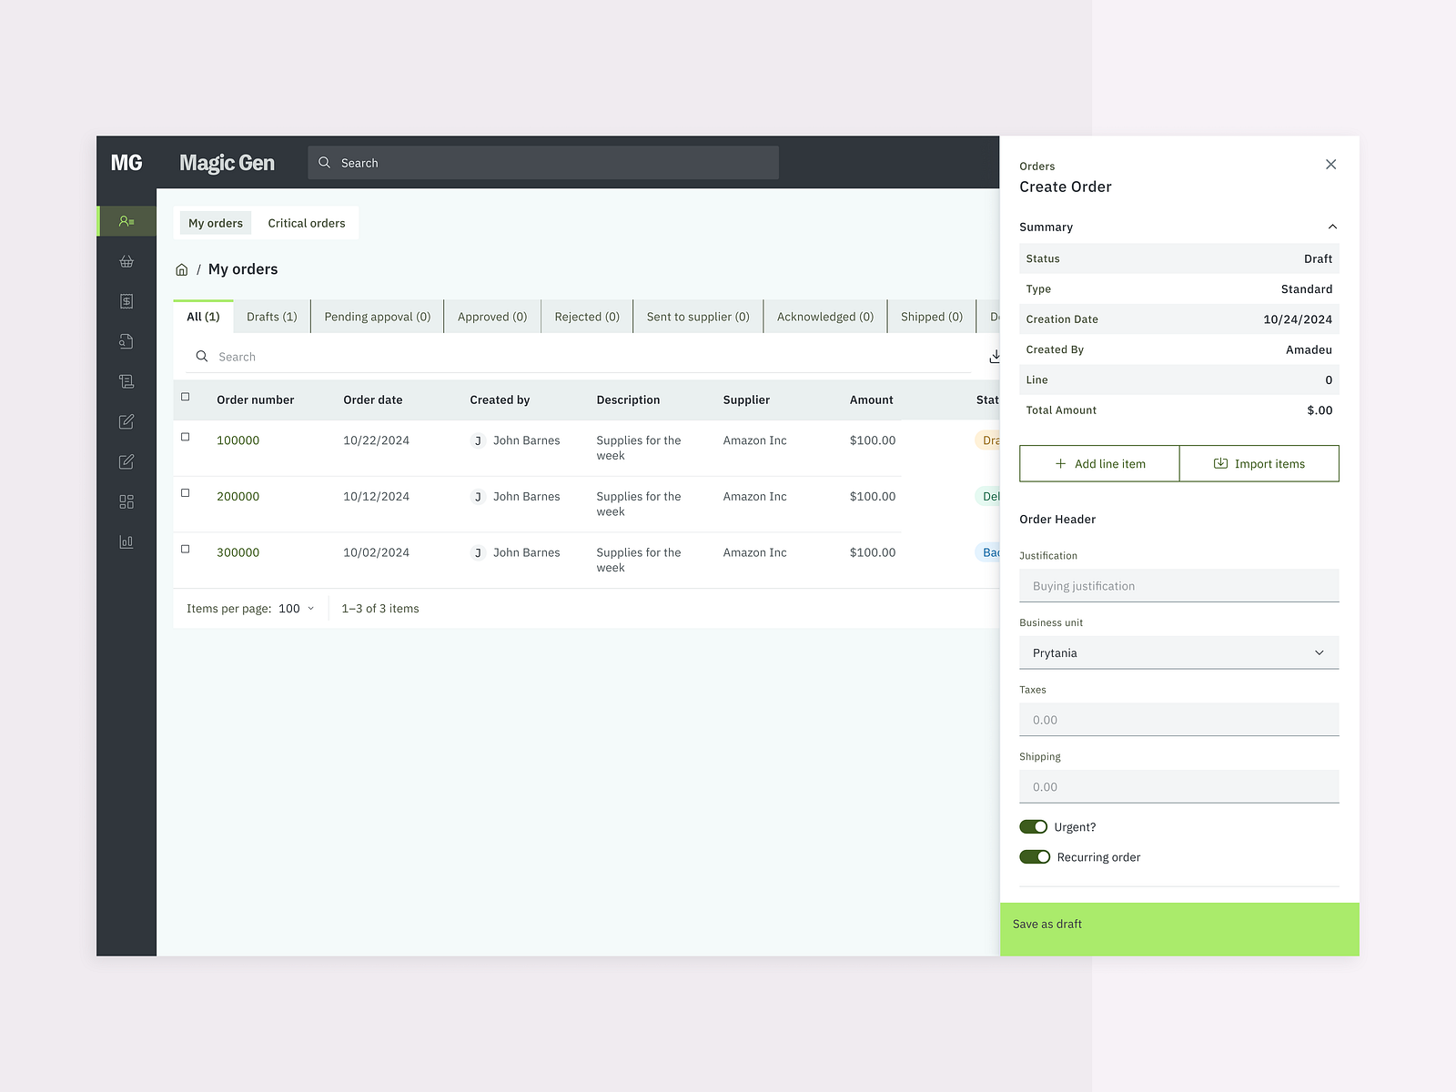Image resolution: width=1456 pixels, height=1092 pixels.
Task: Collapse the Summary section in Create Order
Action: (x=1332, y=227)
